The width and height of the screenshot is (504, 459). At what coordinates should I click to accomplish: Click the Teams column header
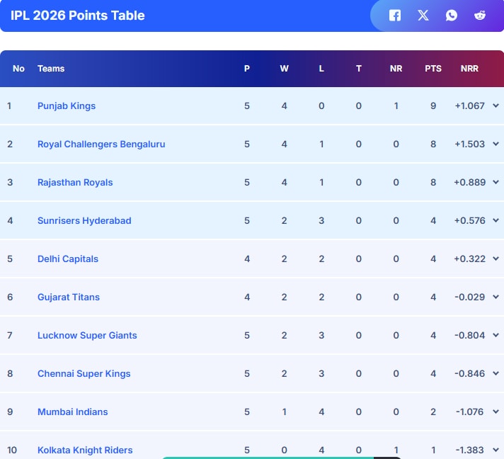pyautogui.click(x=51, y=69)
